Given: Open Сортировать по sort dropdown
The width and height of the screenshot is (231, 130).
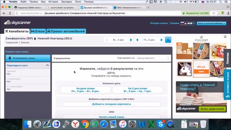Looking at the screenshot, I should tap(152, 58).
